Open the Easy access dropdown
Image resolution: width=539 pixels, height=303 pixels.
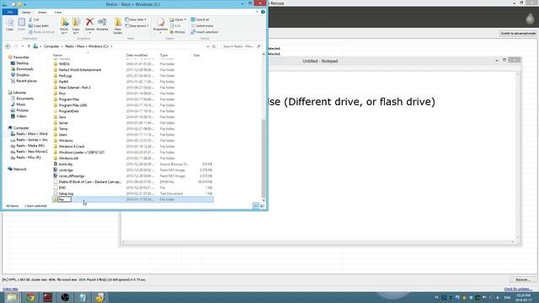tap(136, 26)
